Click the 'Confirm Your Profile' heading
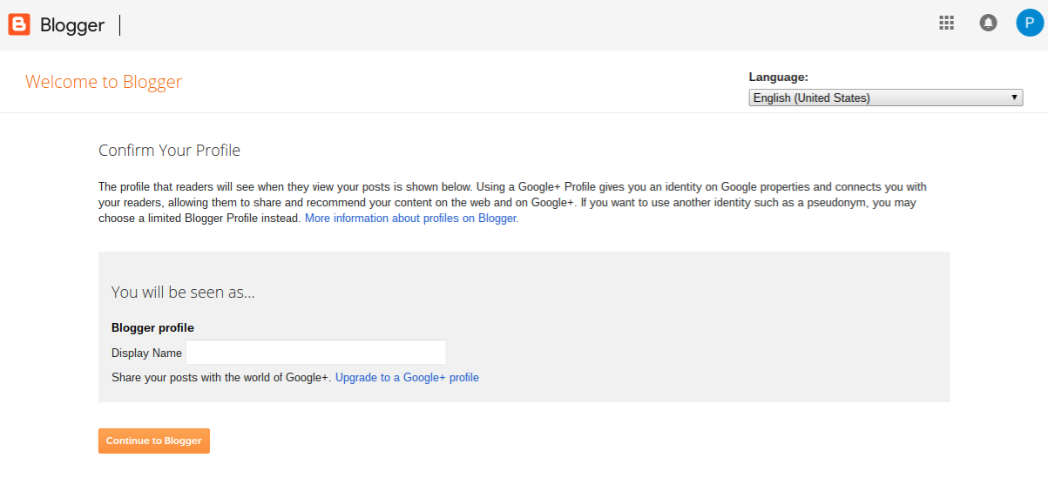1048x478 pixels. coord(169,151)
